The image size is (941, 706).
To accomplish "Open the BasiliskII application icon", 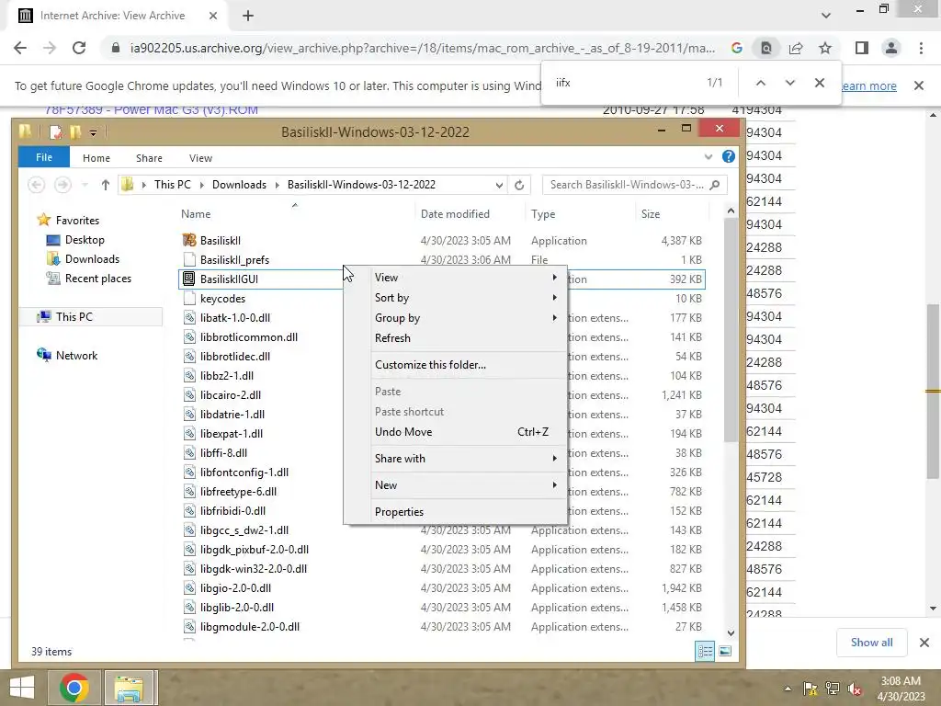I will [189, 240].
